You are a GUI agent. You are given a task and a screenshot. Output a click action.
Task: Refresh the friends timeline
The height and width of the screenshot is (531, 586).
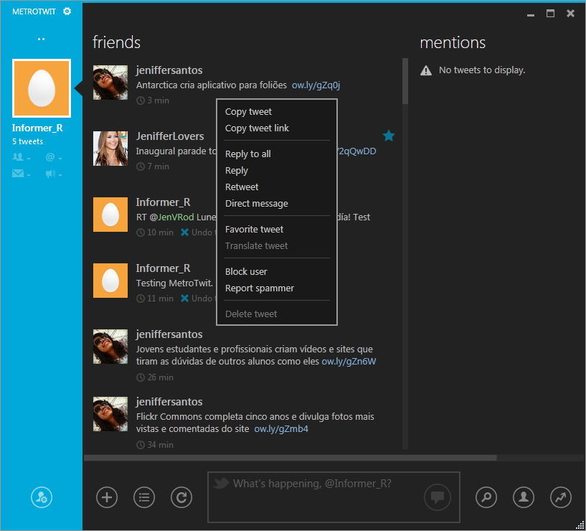[x=181, y=497]
